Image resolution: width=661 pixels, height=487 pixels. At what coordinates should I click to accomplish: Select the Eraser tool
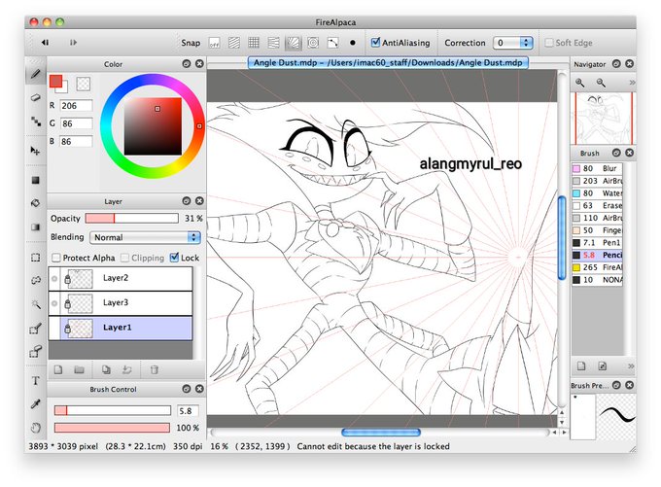click(x=35, y=97)
